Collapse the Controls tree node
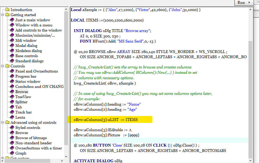Viewport: 259px width, 163px height. tap(3, 66)
